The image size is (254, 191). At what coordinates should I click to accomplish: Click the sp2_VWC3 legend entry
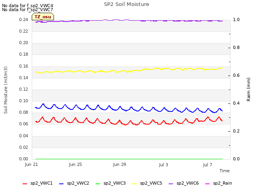click(x=111, y=183)
